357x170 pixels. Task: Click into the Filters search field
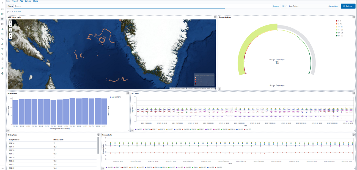click(x=55, y=6)
